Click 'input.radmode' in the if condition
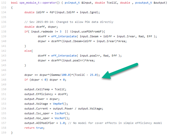169x135 pixels. (x=42, y=32)
